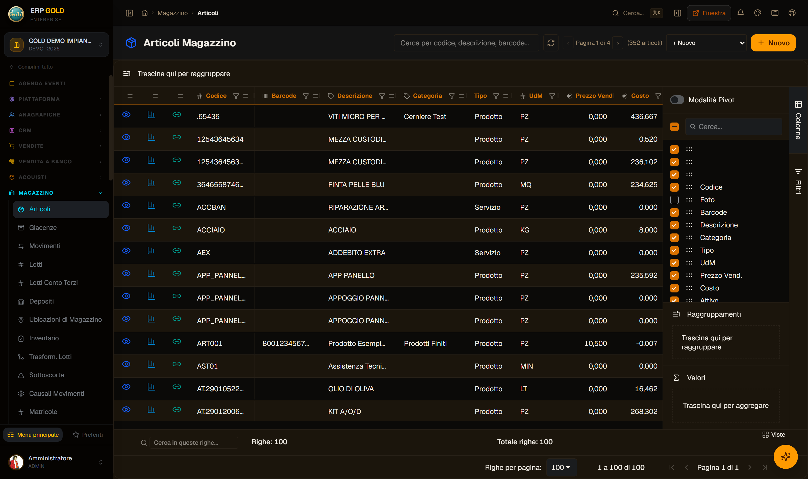
Task: Filter the Costo column
Action: tap(658, 96)
